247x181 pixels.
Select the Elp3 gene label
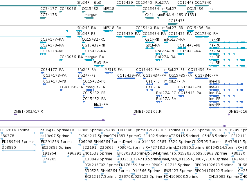pos(97,3)
